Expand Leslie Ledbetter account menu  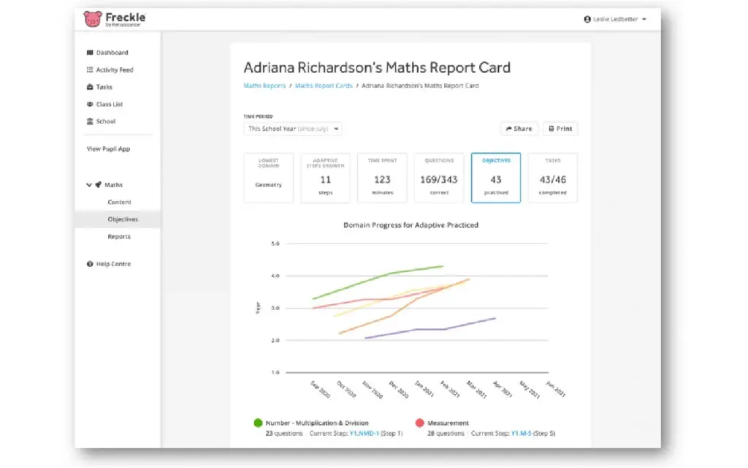(x=644, y=20)
